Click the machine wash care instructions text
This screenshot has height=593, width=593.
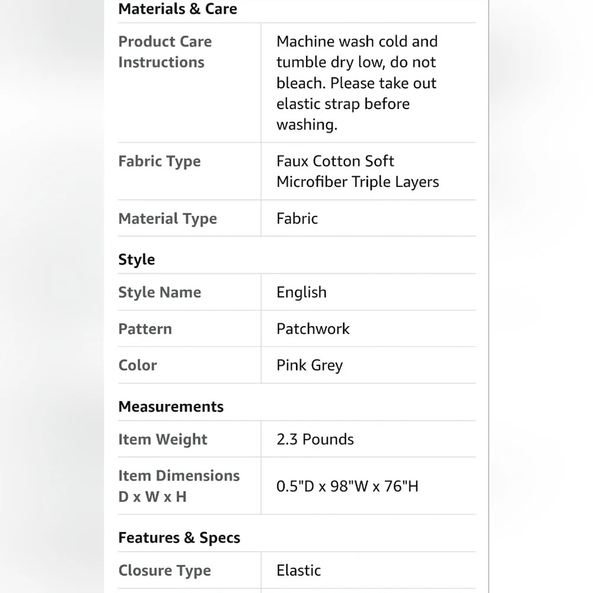pyautogui.click(x=356, y=83)
